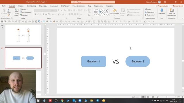
Task: Open the Выделить dropdown
Action: [150, 15]
